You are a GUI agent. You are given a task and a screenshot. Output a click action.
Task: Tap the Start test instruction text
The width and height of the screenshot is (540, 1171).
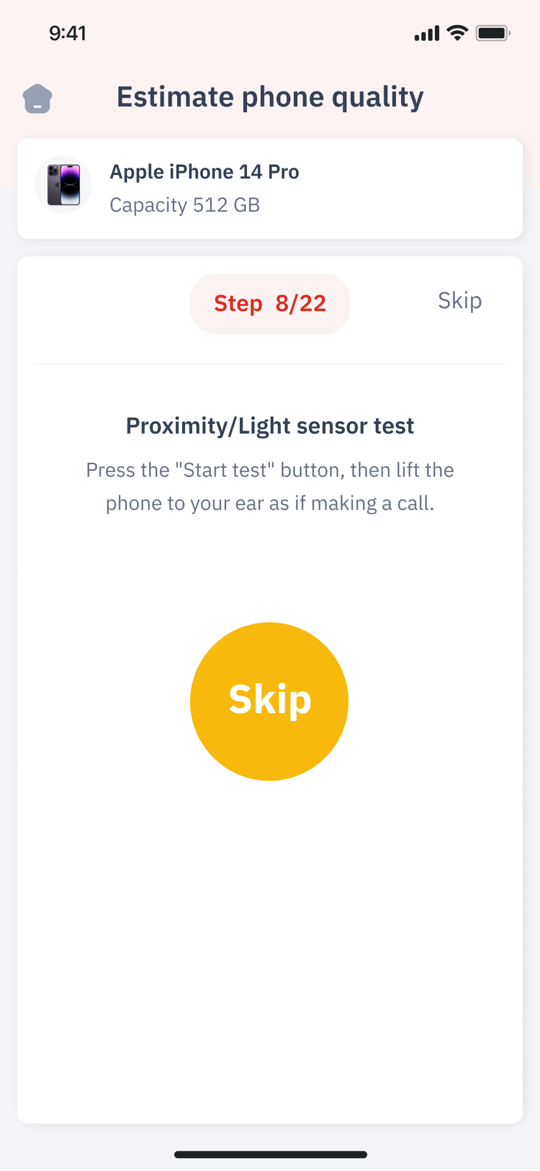tap(270, 486)
